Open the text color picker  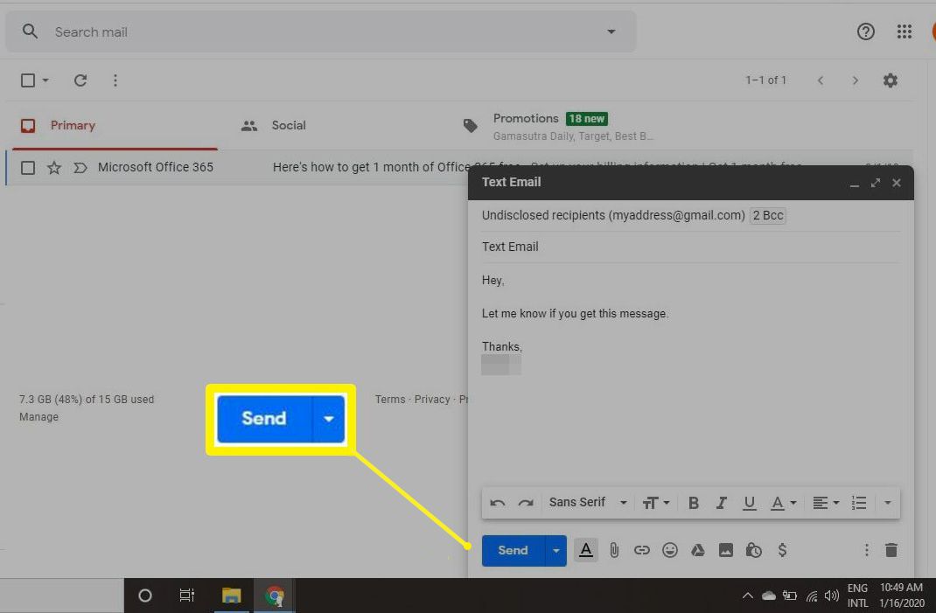point(783,503)
